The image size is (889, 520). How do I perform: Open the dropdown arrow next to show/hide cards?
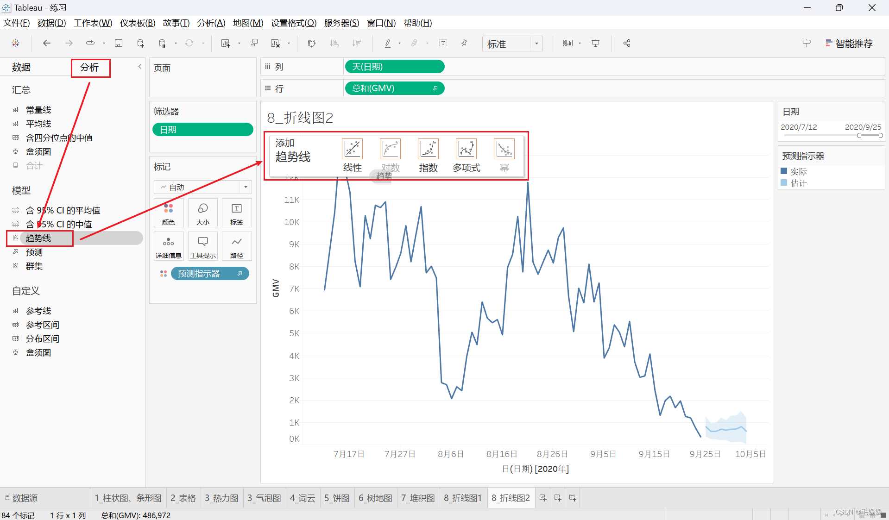[x=580, y=44]
